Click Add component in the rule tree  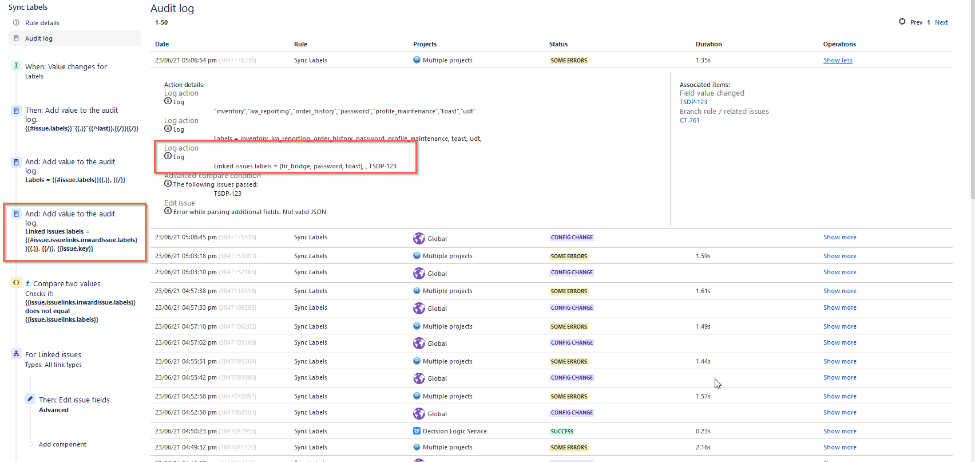tap(62, 444)
